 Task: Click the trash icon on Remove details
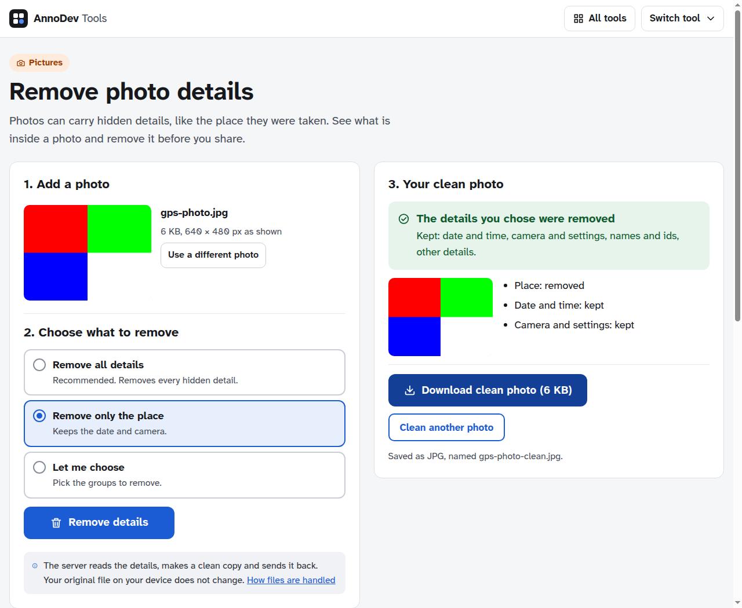[x=56, y=523]
